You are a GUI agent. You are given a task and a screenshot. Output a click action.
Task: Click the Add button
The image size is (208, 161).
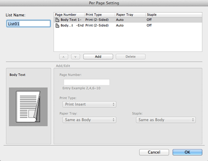[x=98, y=57]
